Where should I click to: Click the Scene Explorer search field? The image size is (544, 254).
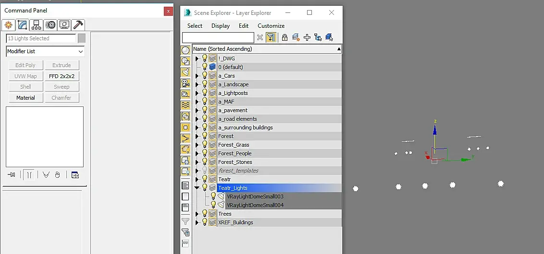pyautogui.click(x=218, y=37)
